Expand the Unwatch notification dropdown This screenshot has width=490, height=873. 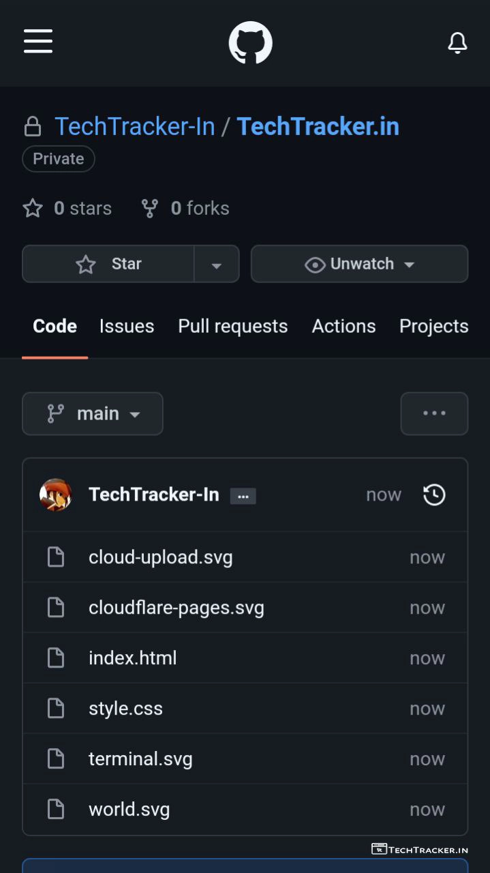tap(359, 264)
